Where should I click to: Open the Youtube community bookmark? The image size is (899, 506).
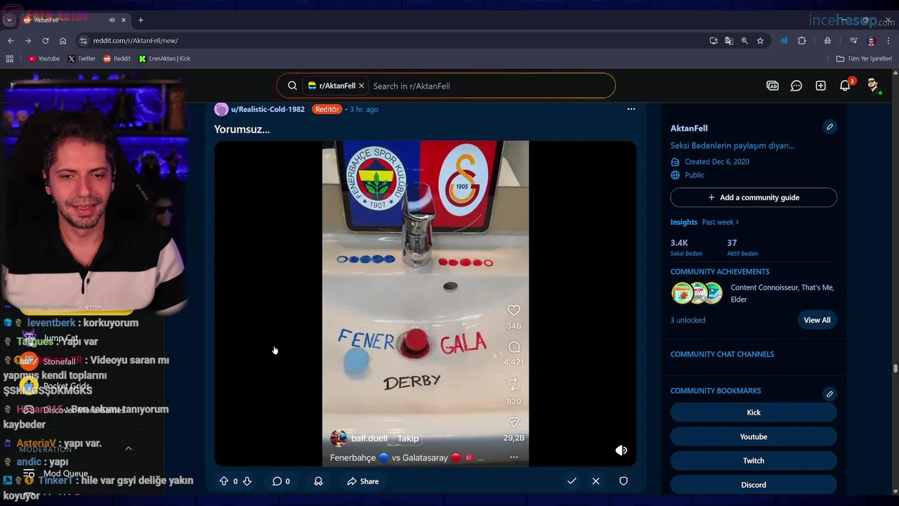point(754,436)
